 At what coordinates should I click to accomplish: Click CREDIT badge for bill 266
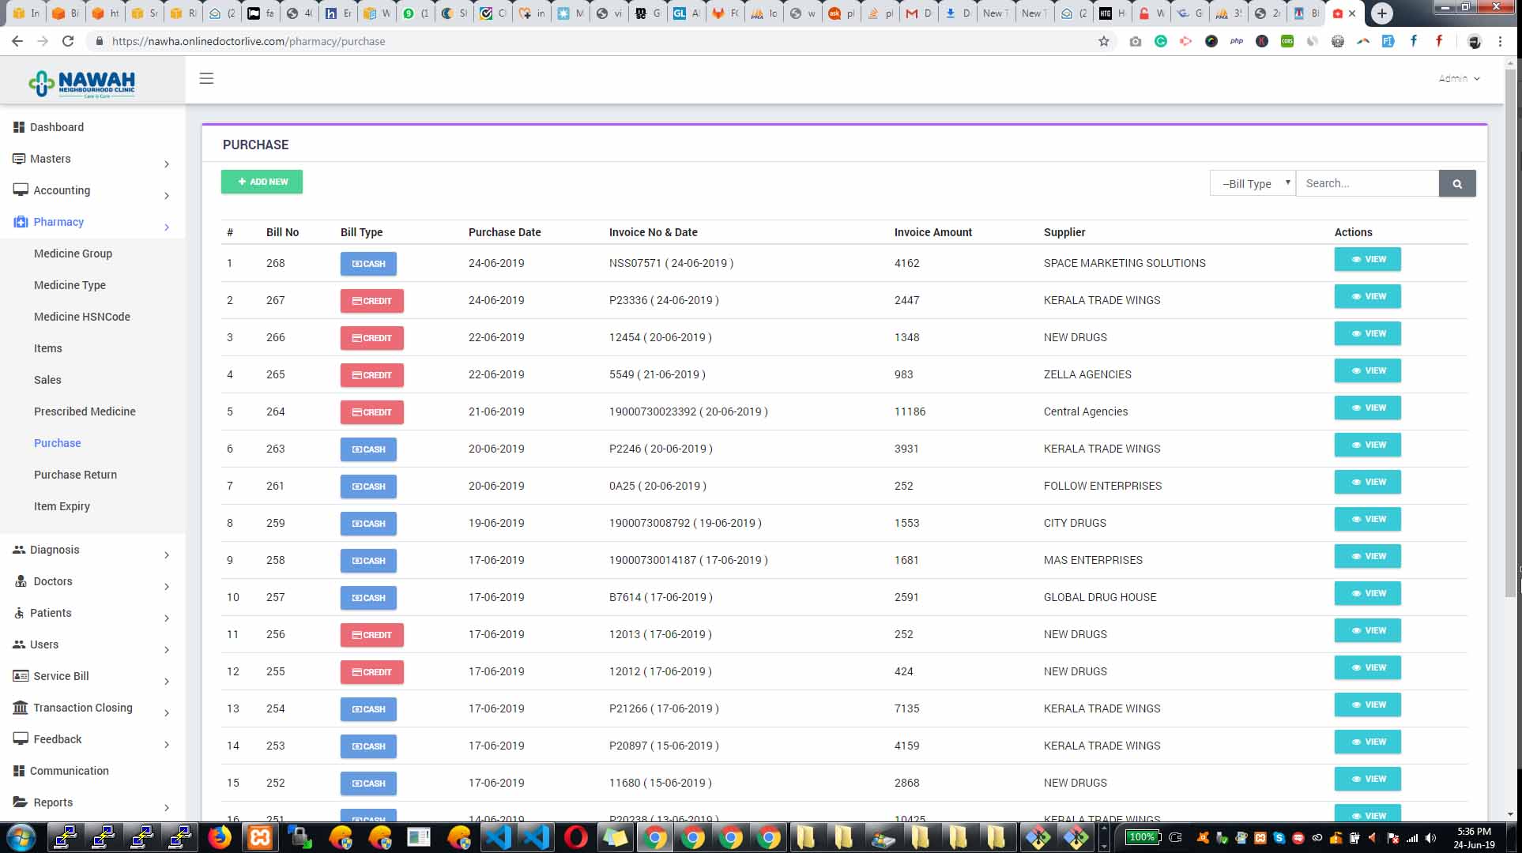[x=371, y=338]
